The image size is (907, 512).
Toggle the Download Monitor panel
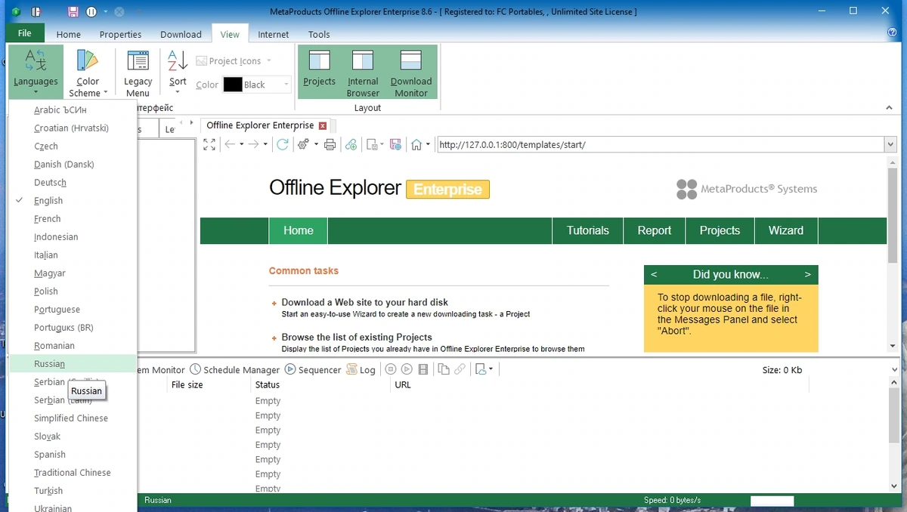click(x=411, y=72)
